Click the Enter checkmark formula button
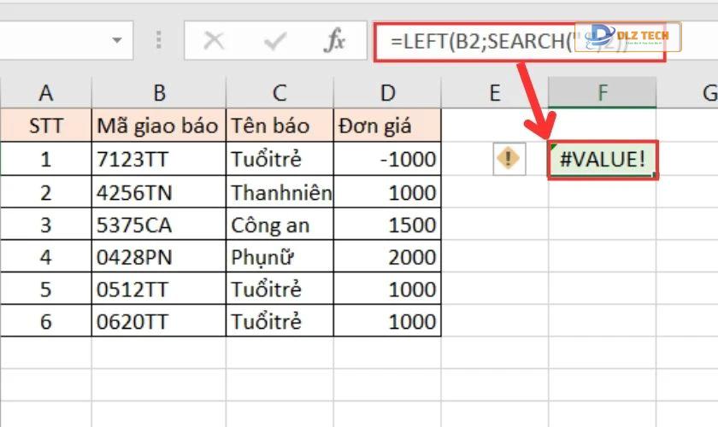This screenshot has height=427, width=718. (x=274, y=41)
